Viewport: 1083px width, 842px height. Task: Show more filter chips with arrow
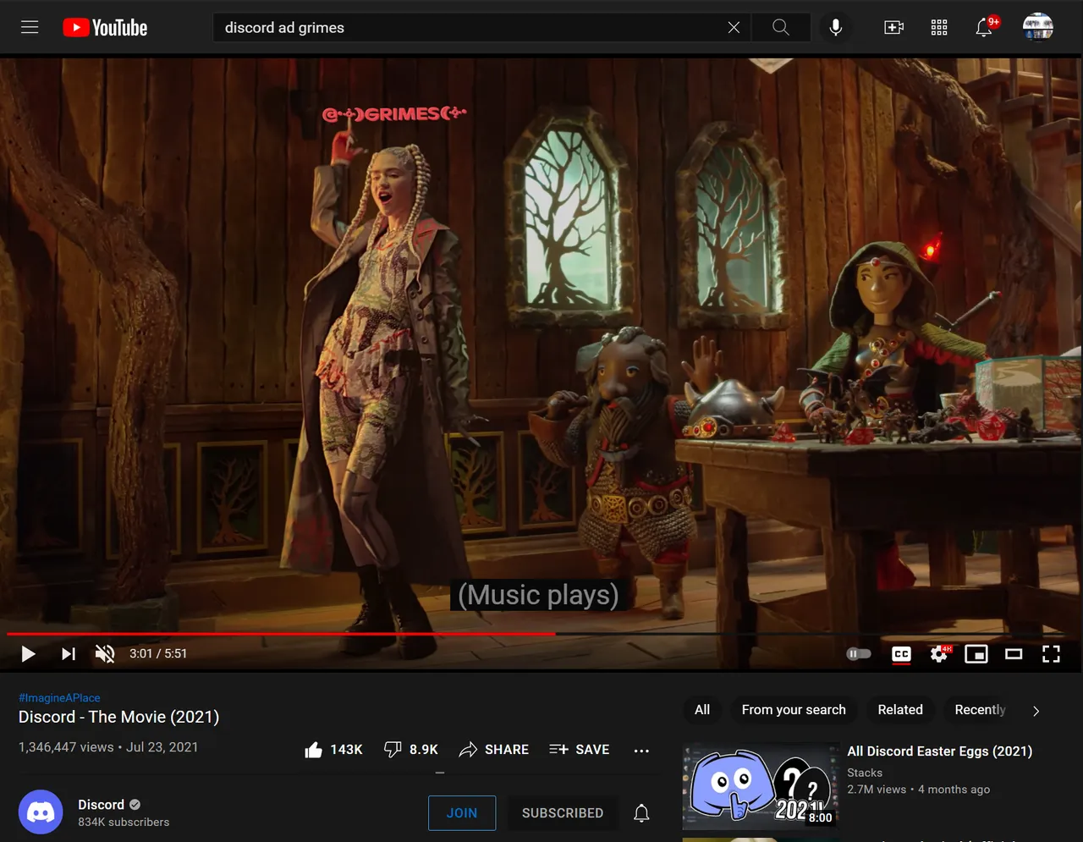coord(1036,711)
